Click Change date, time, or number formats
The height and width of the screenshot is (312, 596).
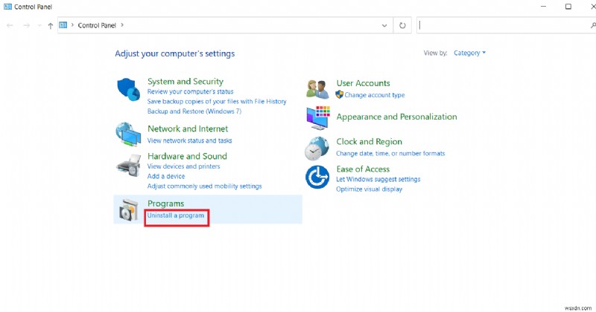click(x=390, y=154)
